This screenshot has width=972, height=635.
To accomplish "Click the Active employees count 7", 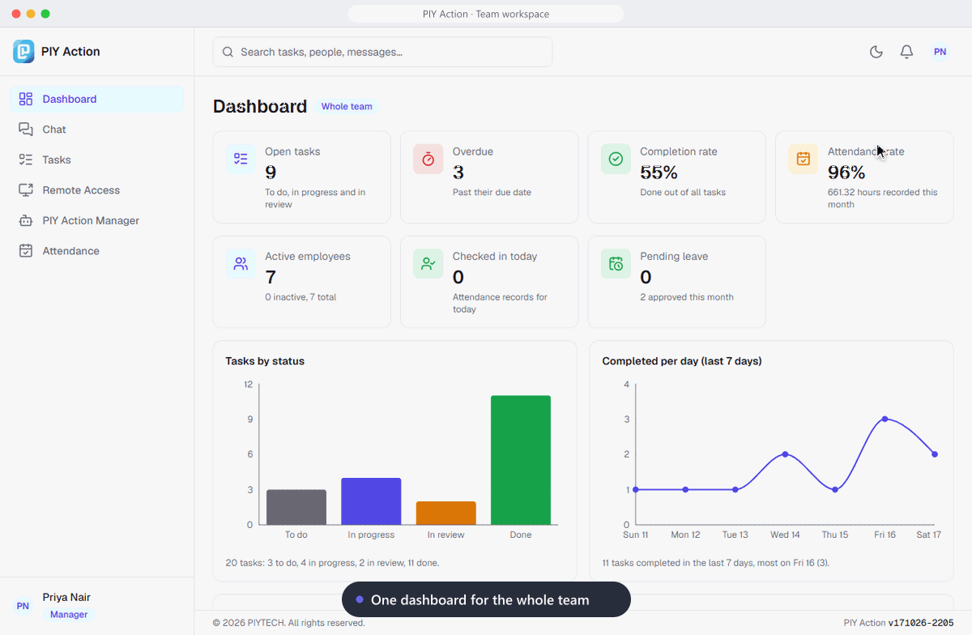I will pyautogui.click(x=271, y=277).
